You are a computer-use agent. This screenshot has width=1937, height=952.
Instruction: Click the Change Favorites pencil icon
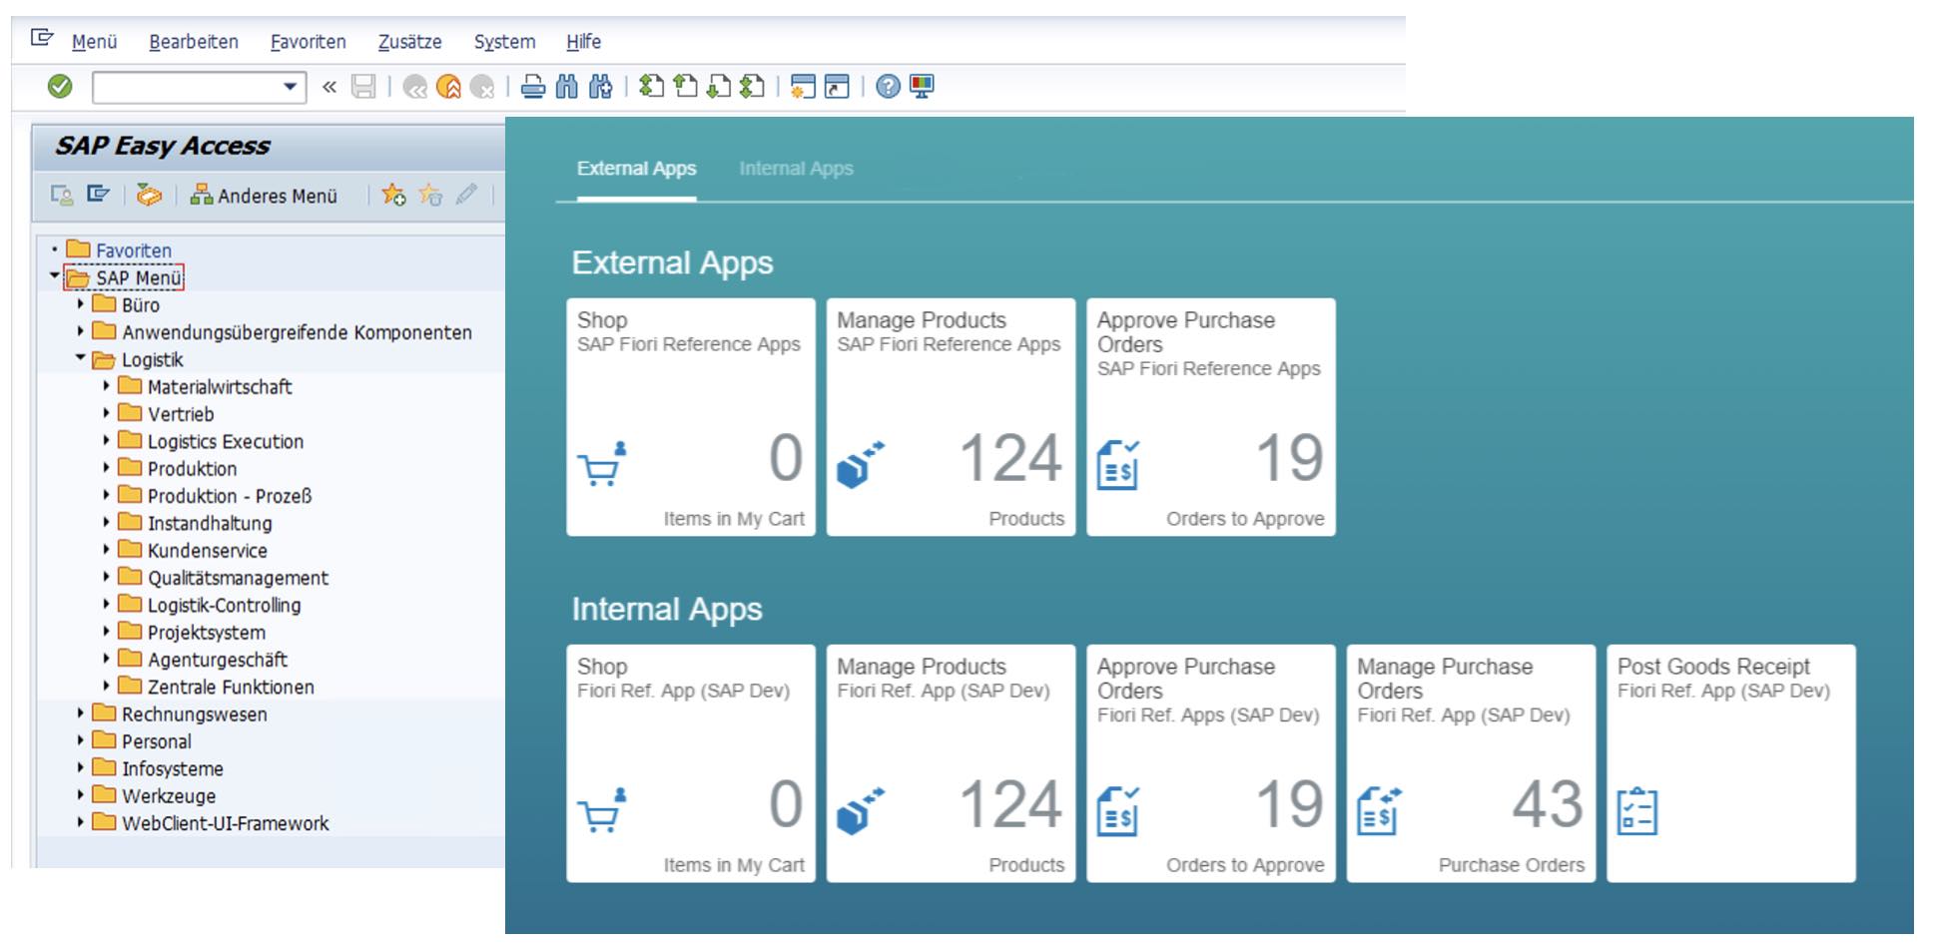(466, 194)
